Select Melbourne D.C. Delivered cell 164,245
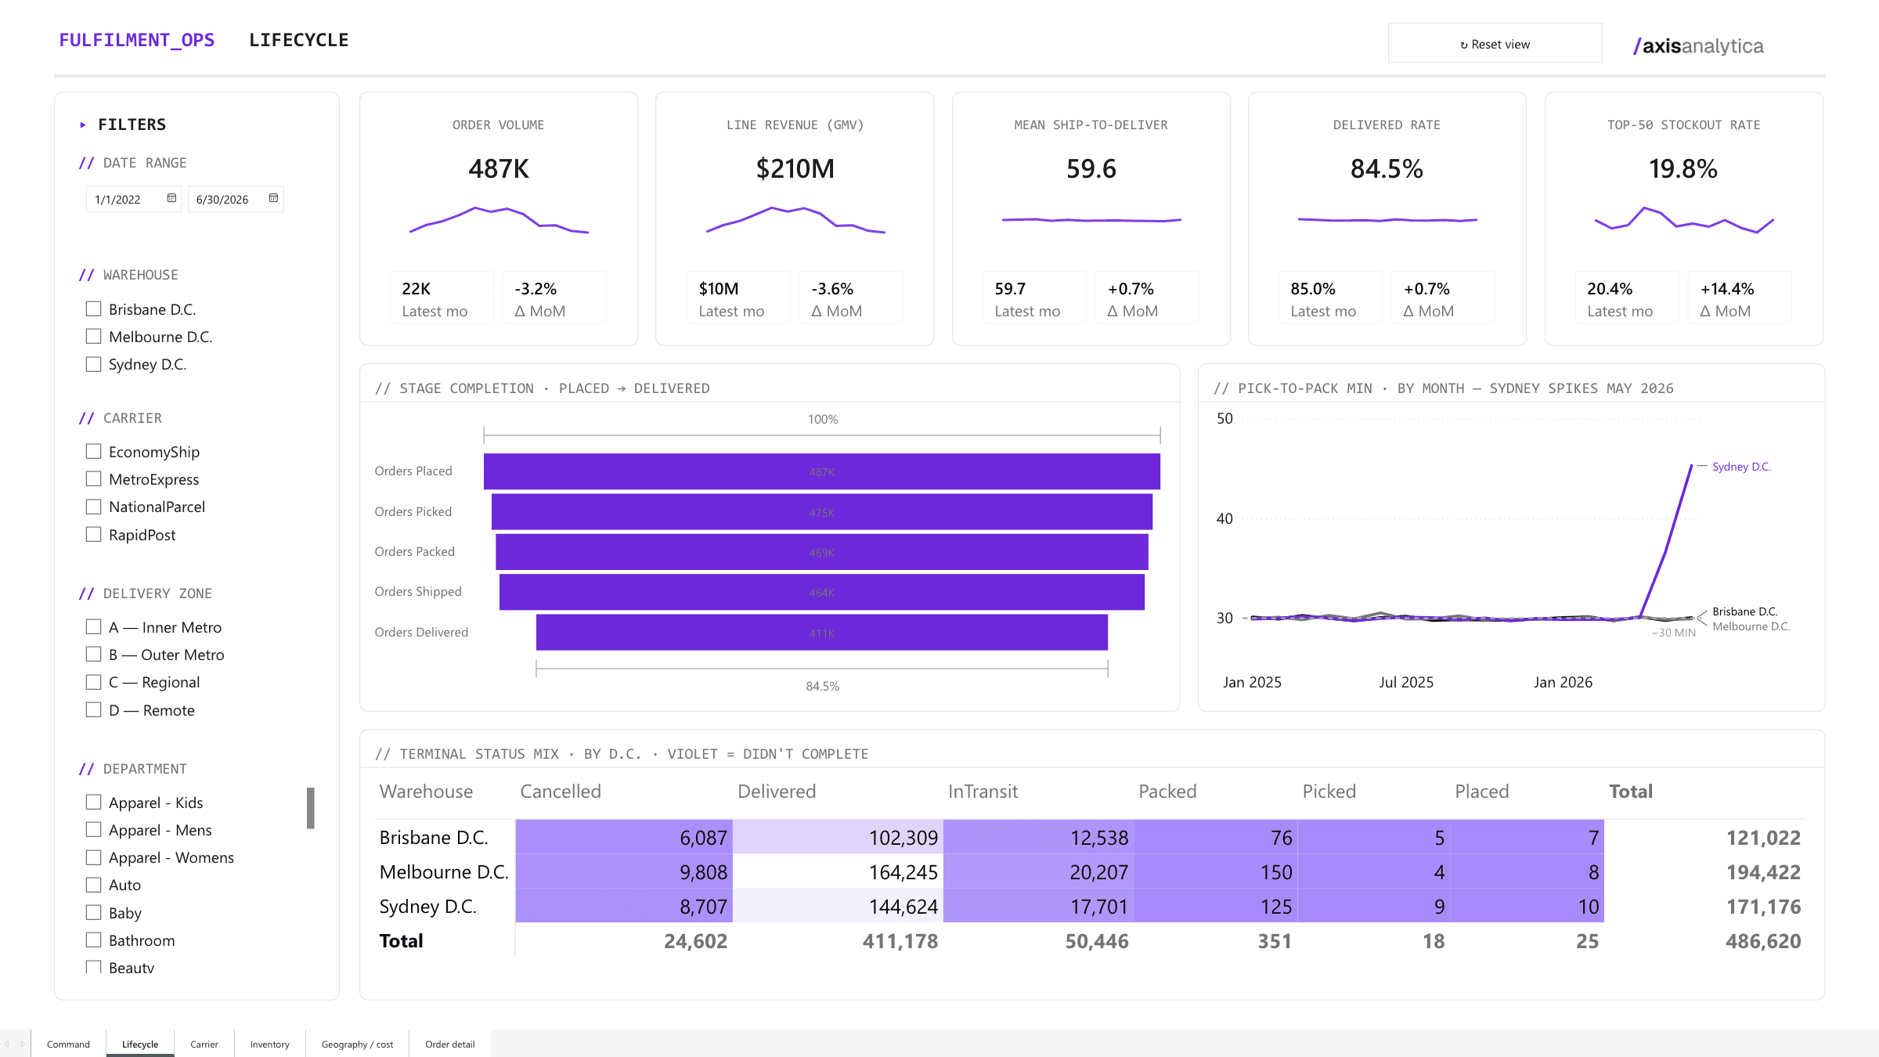1879x1057 pixels. coord(838,872)
